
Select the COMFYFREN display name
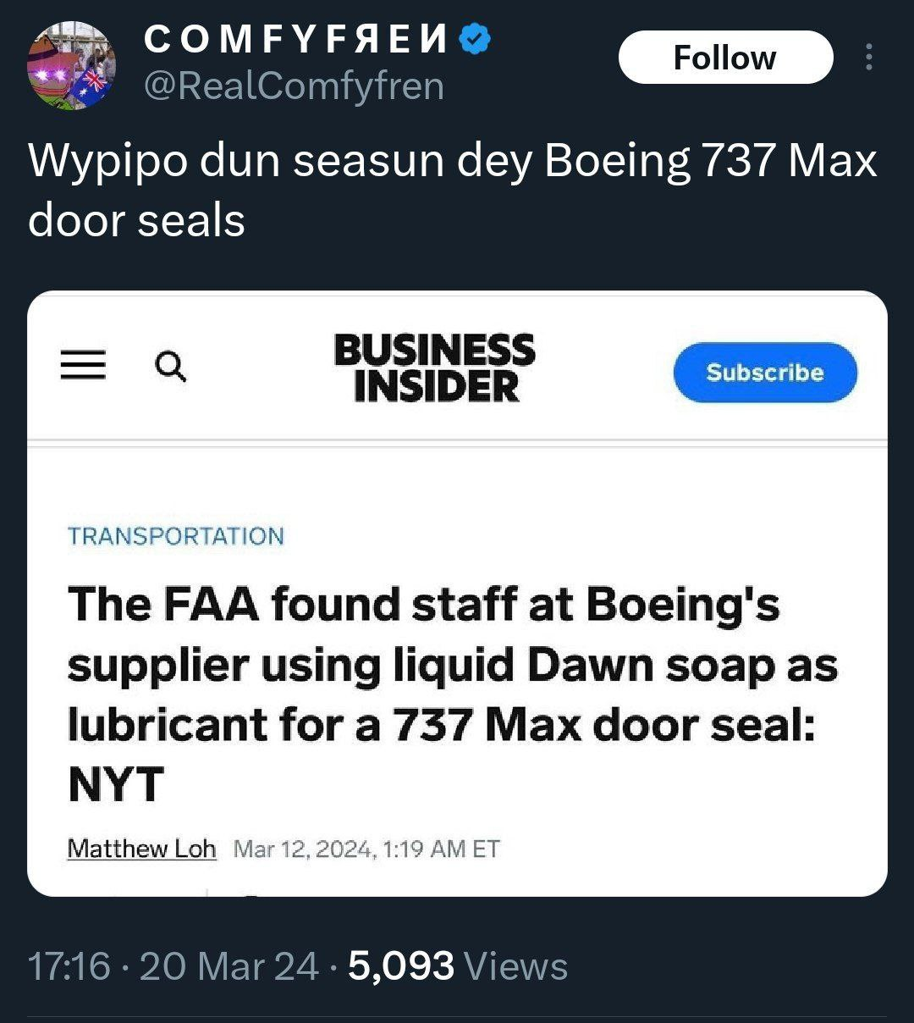(297, 39)
